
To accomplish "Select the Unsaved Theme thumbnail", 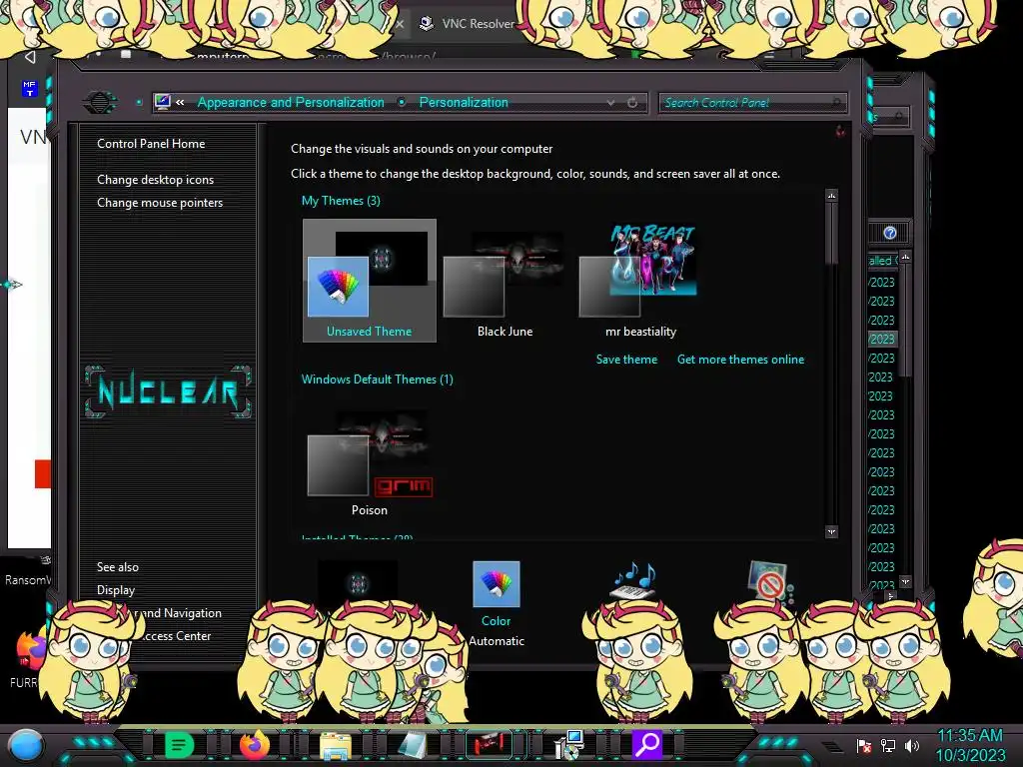I will click(x=370, y=281).
